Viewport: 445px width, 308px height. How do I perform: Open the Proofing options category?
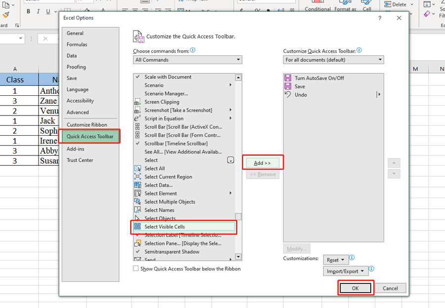pyautogui.click(x=76, y=67)
